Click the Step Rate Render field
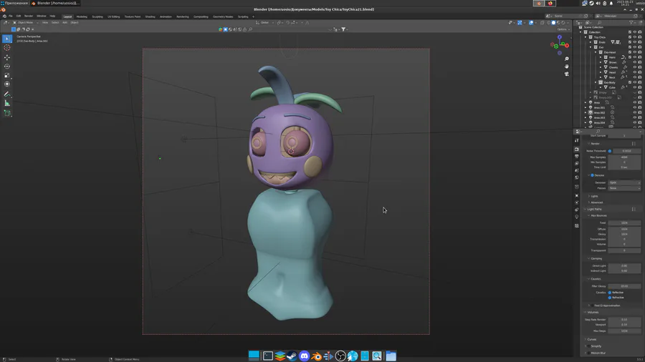Screen dimensions: 645x362 click(x=624, y=319)
